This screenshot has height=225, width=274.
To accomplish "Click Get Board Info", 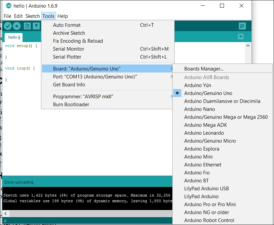I will pyautogui.click(x=107, y=84).
